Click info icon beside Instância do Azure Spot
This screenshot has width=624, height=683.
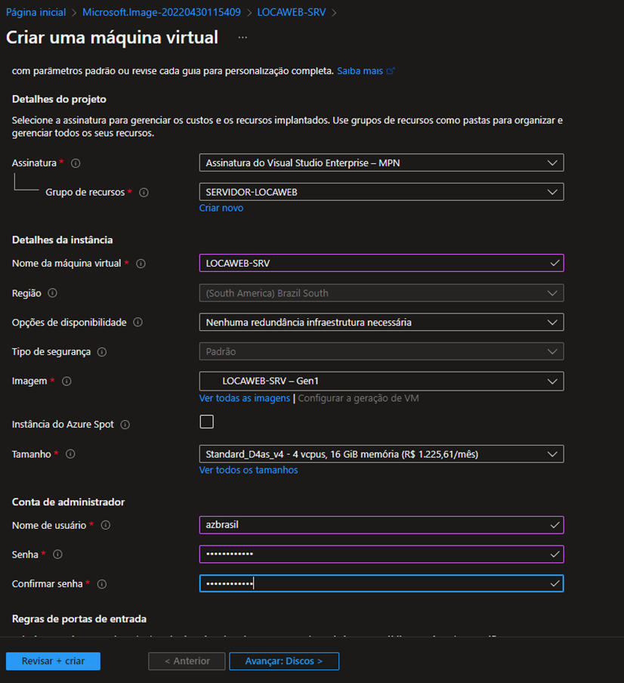pos(125,425)
